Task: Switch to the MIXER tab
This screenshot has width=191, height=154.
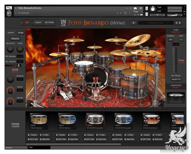Action: [38, 22]
